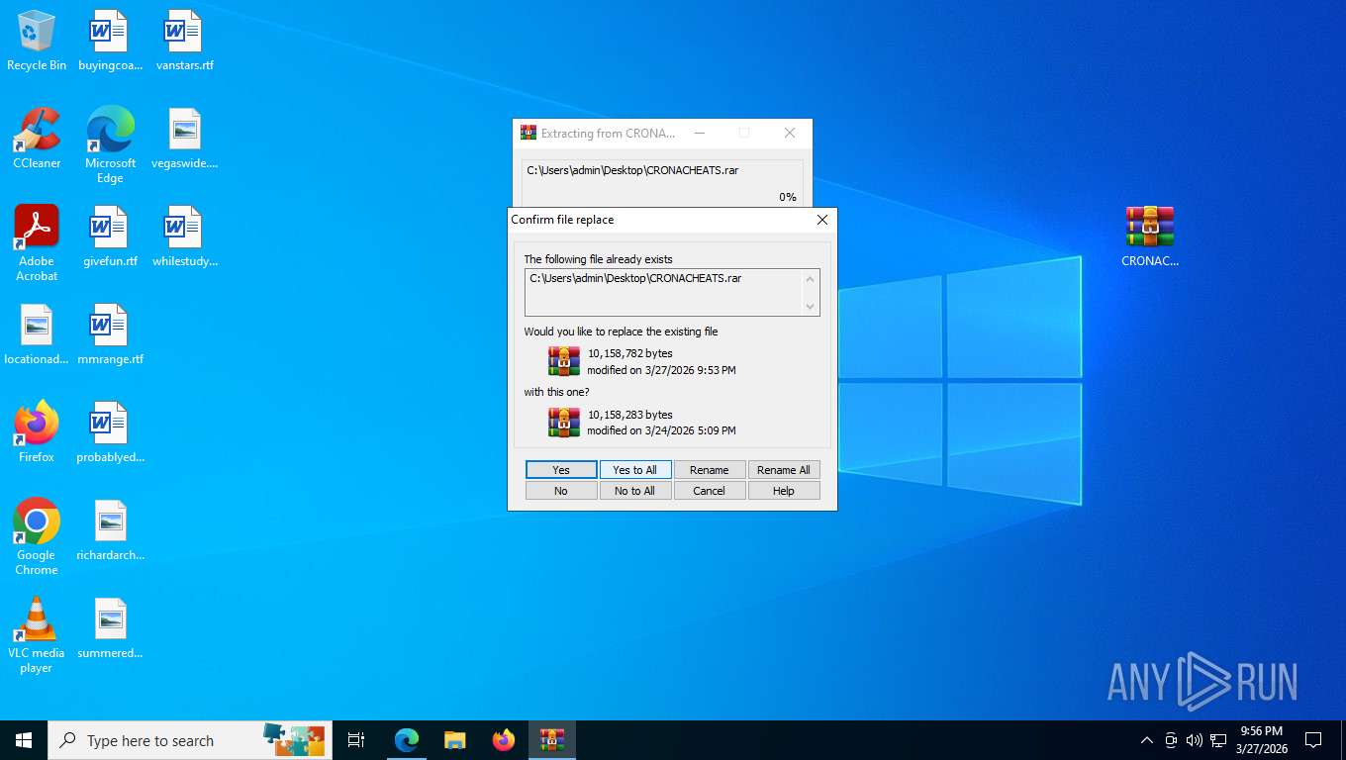Click Yes to replace the file
1346x760 pixels.
tap(561, 470)
